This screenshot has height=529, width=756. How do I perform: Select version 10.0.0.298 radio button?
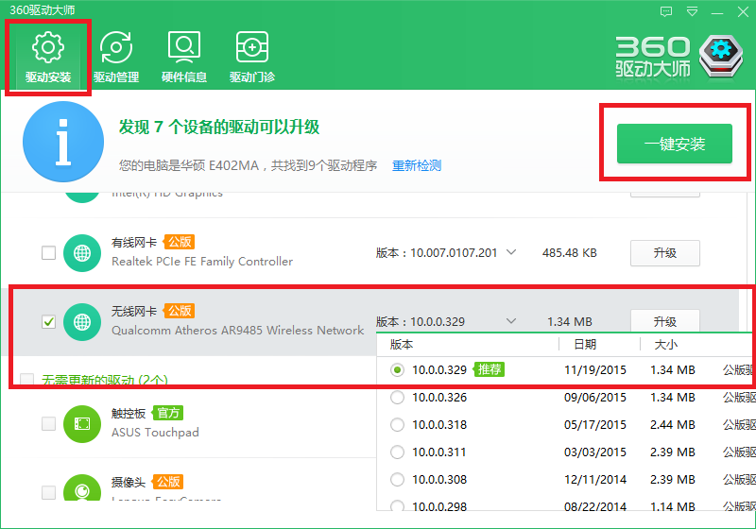click(x=397, y=506)
